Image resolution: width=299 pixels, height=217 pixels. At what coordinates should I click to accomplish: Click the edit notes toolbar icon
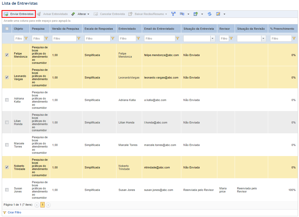point(218,14)
